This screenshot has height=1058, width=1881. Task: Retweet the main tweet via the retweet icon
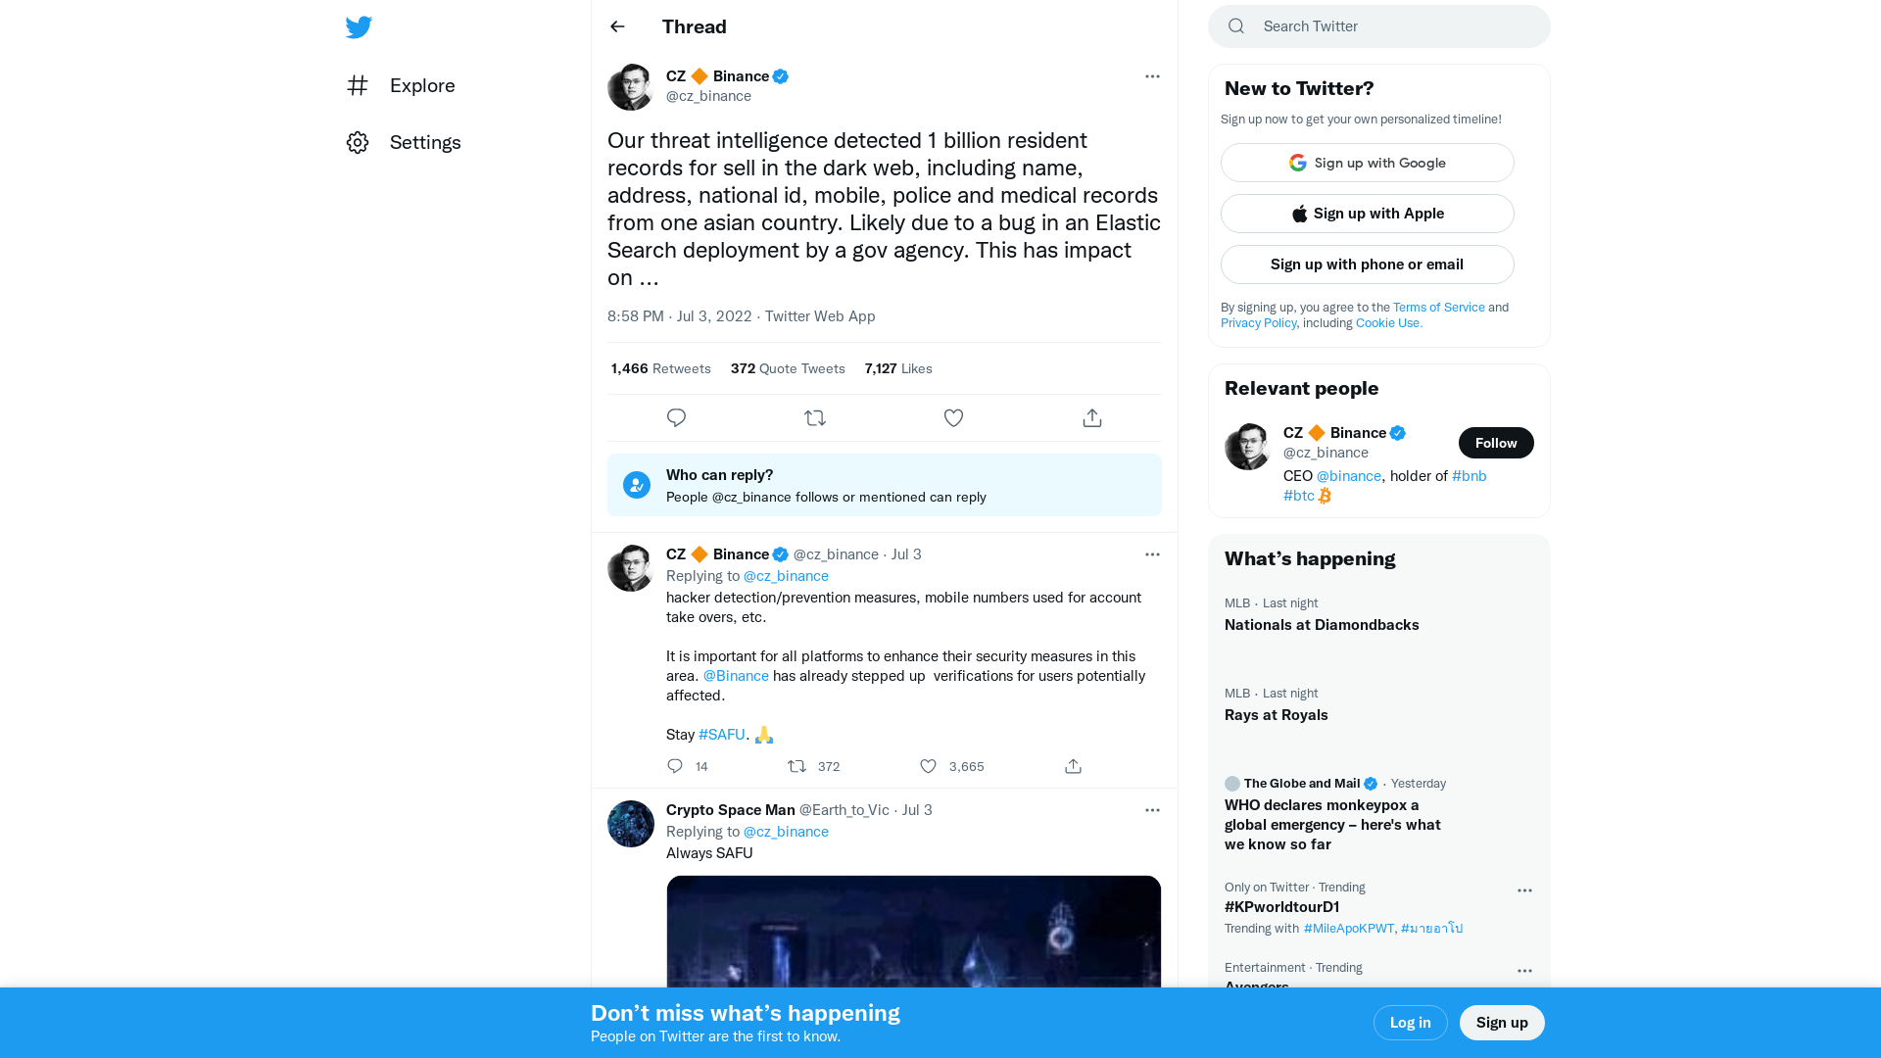pyautogui.click(x=814, y=417)
